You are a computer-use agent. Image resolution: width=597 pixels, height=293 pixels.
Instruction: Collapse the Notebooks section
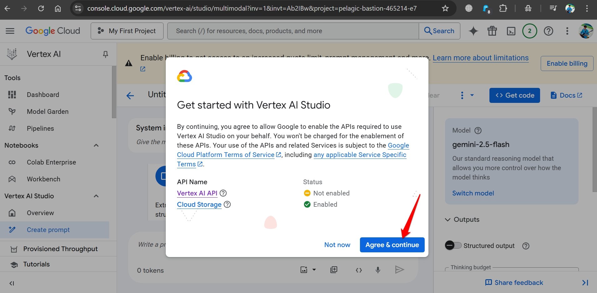[96, 145]
